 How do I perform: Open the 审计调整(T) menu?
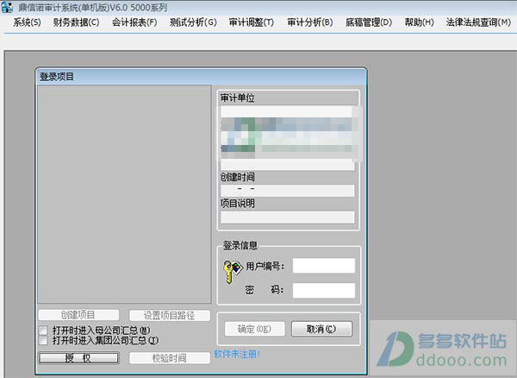(x=252, y=22)
